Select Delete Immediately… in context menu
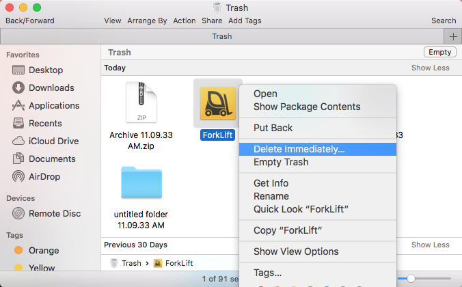Screen dimensions: 462x287 click(x=318, y=149)
